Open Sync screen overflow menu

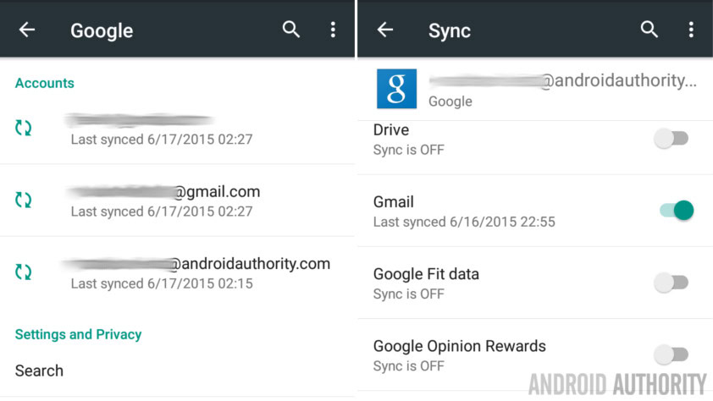click(x=691, y=30)
